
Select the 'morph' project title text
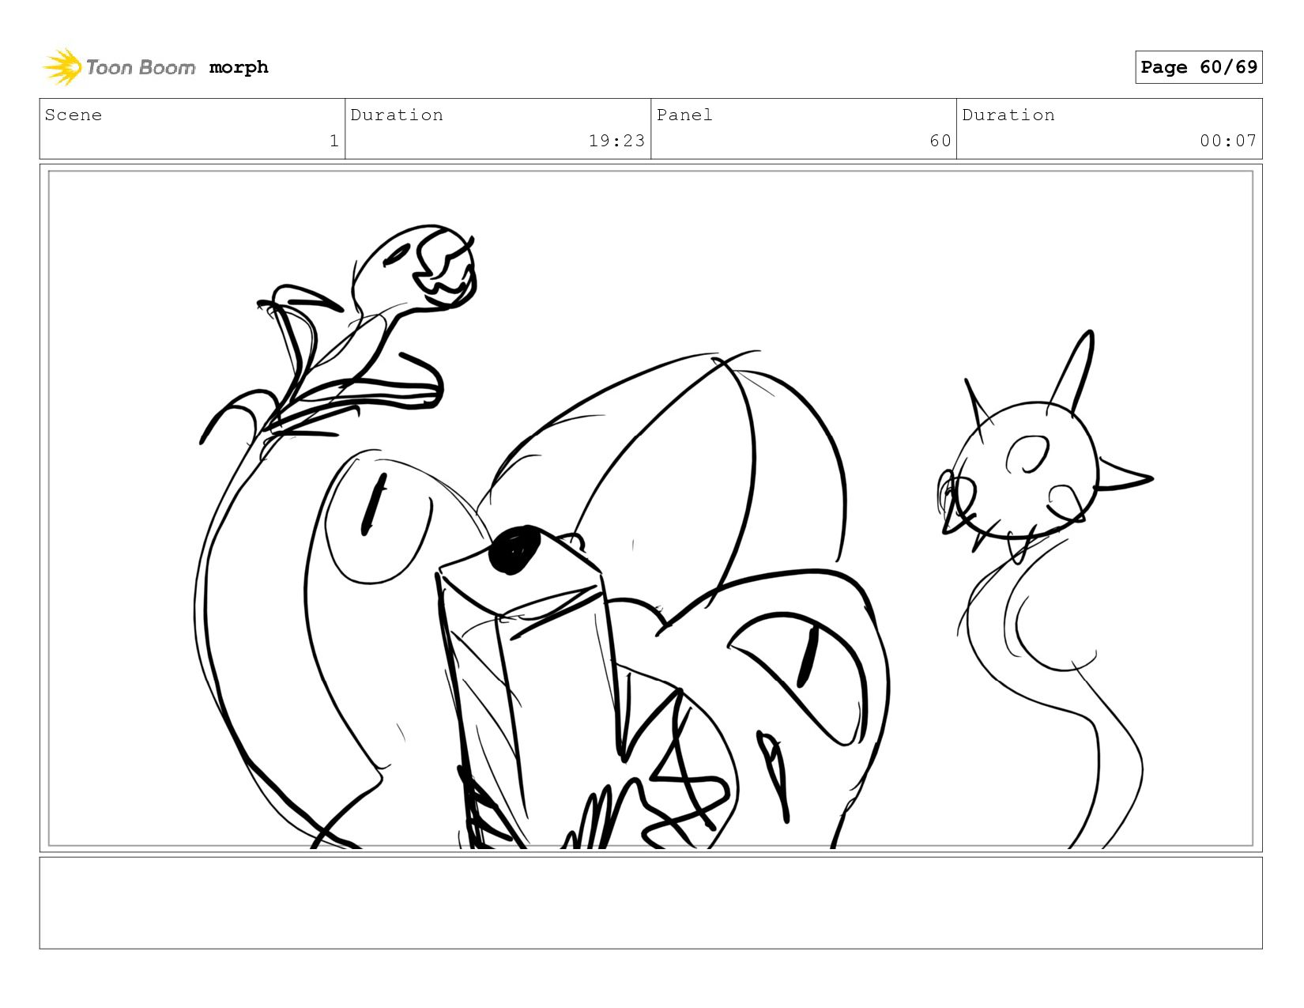[x=239, y=67]
